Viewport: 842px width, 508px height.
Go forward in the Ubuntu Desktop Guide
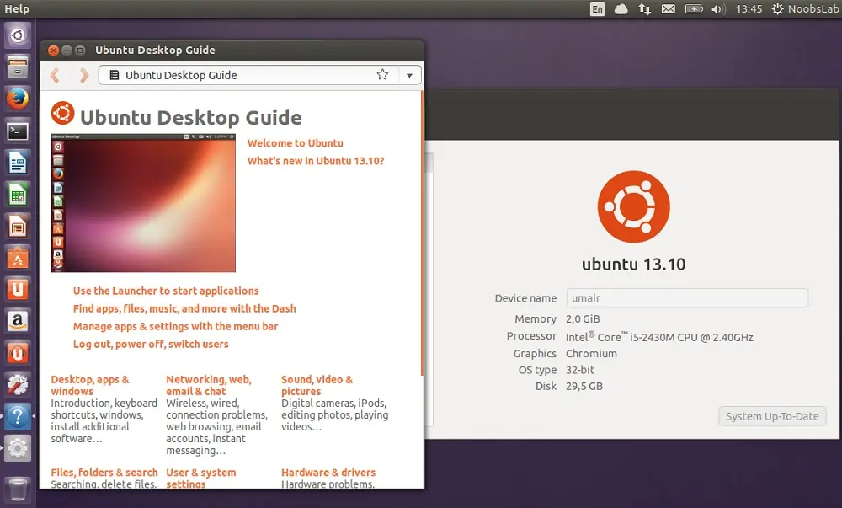coord(83,75)
